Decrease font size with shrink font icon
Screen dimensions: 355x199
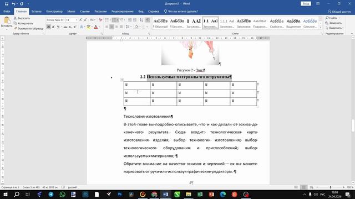85,20
